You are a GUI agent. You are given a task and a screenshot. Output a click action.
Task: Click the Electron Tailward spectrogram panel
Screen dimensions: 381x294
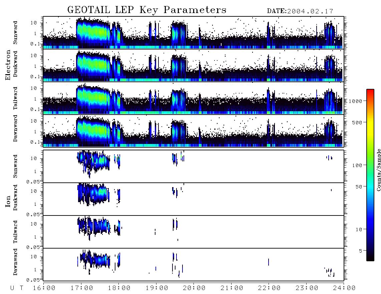point(194,98)
